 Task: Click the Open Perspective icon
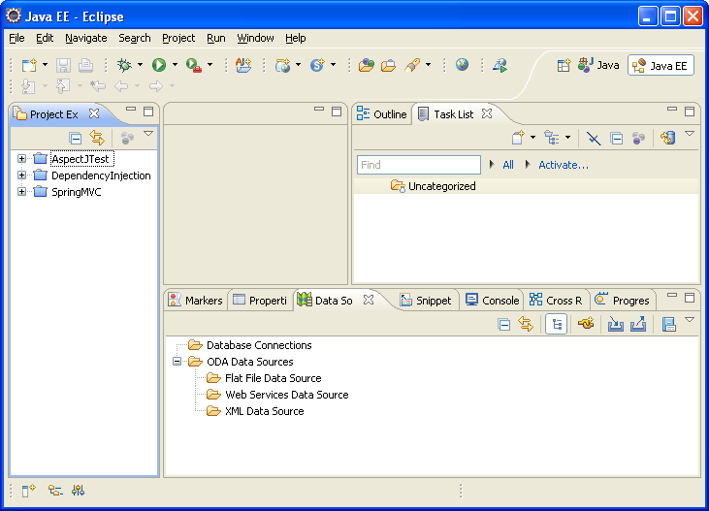point(564,65)
